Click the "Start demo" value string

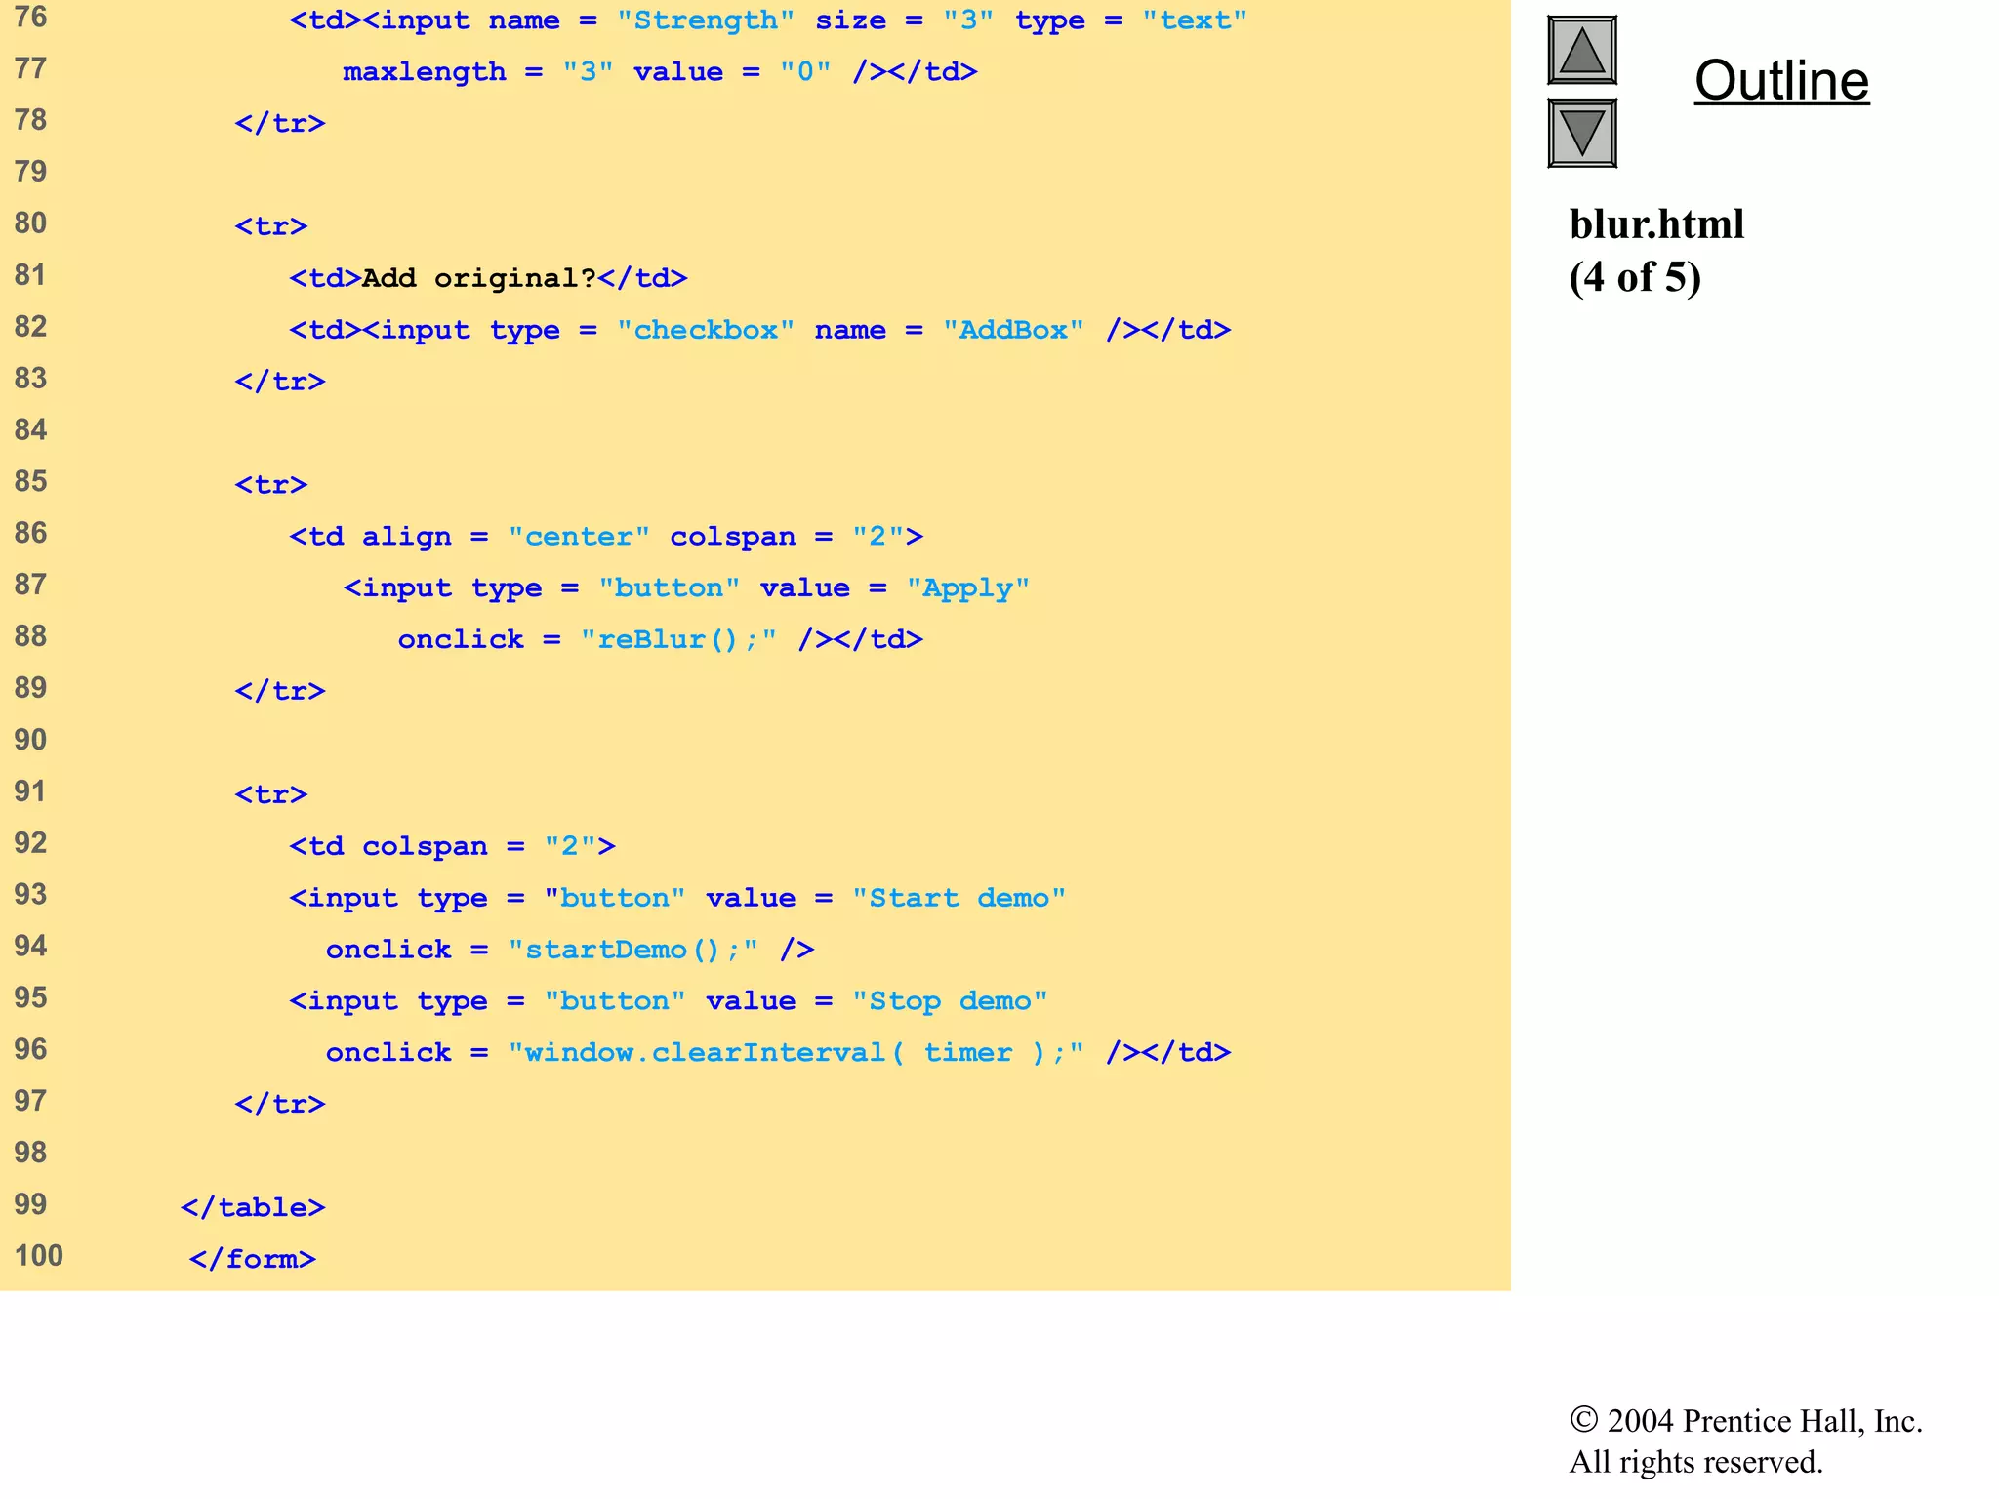click(959, 898)
